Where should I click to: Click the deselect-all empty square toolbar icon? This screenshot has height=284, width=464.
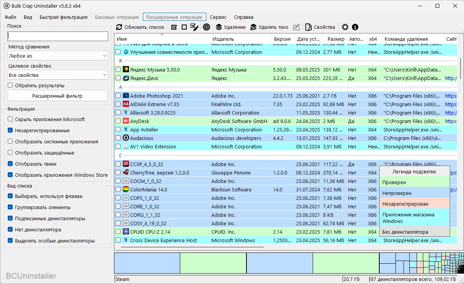click(x=184, y=27)
